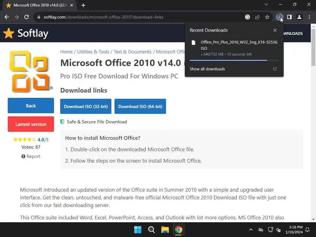Click the Microsoft Office breadcrumb link
316x237 pixels.
(x=170, y=52)
